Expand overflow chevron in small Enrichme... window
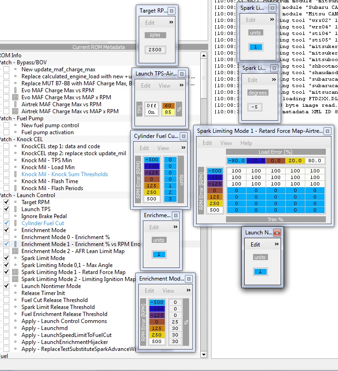 click(176, 227)
